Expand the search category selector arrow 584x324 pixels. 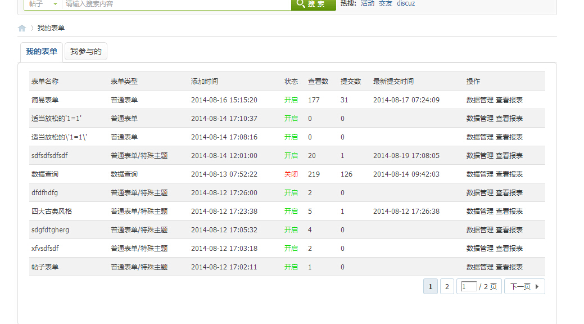coord(54,5)
